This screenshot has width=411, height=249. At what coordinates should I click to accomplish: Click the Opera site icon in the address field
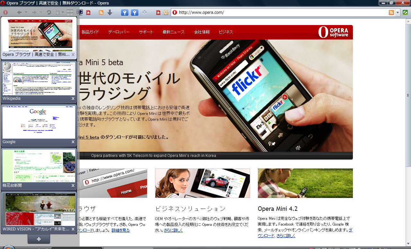[175, 13]
